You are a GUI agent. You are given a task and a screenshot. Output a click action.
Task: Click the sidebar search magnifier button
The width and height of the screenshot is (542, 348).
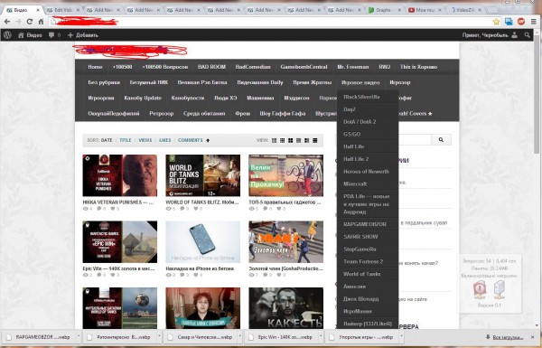pyautogui.click(x=441, y=140)
